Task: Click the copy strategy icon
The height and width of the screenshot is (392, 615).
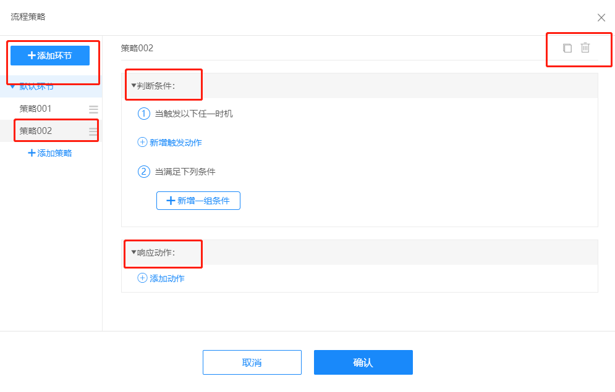Action: click(567, 48)
